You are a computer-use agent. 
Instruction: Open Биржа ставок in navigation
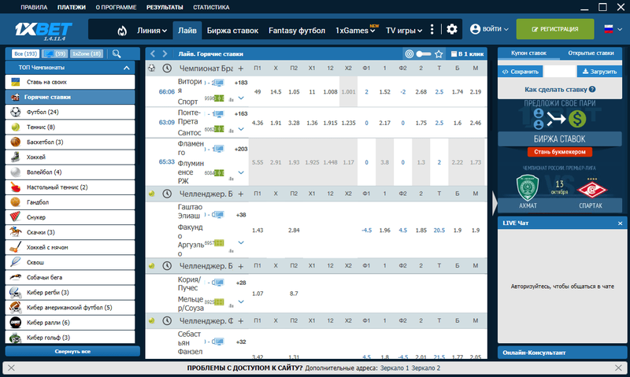click(x=232, y=31)
